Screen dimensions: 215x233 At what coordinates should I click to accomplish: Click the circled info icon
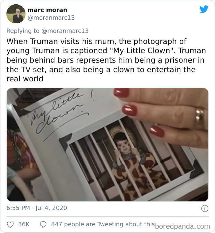[205, 209]
